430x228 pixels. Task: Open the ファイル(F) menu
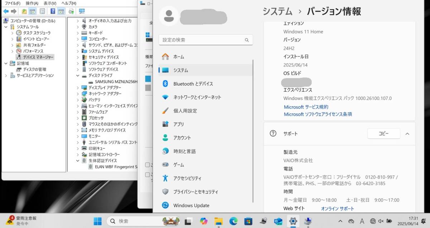[x=13, y=3]
